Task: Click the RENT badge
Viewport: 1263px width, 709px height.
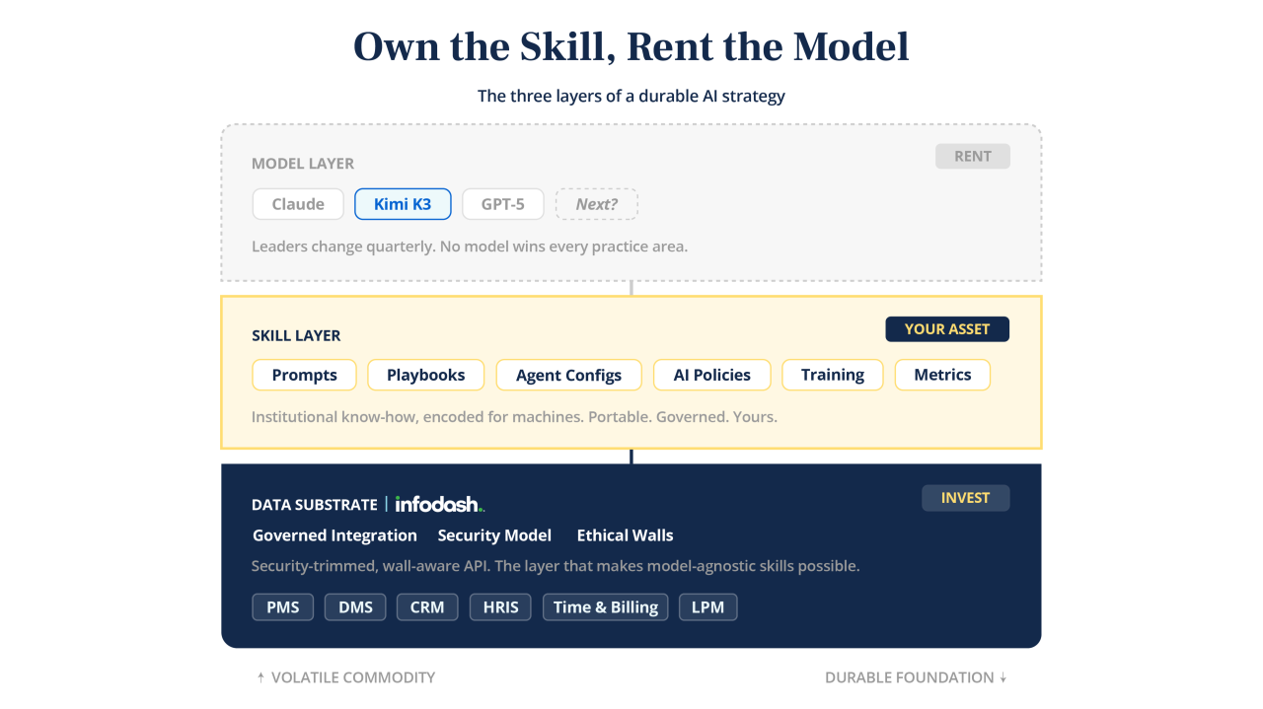Action: pyautogui.click(x=973, y=156)
